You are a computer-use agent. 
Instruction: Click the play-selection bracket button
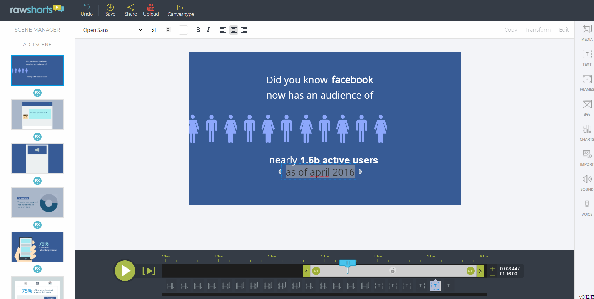[x=149, y=271]
